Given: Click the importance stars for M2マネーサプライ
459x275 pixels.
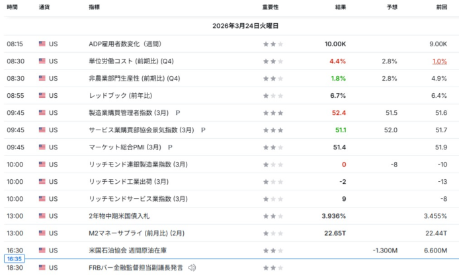Looking at the screenshot, I should [272, 233].
